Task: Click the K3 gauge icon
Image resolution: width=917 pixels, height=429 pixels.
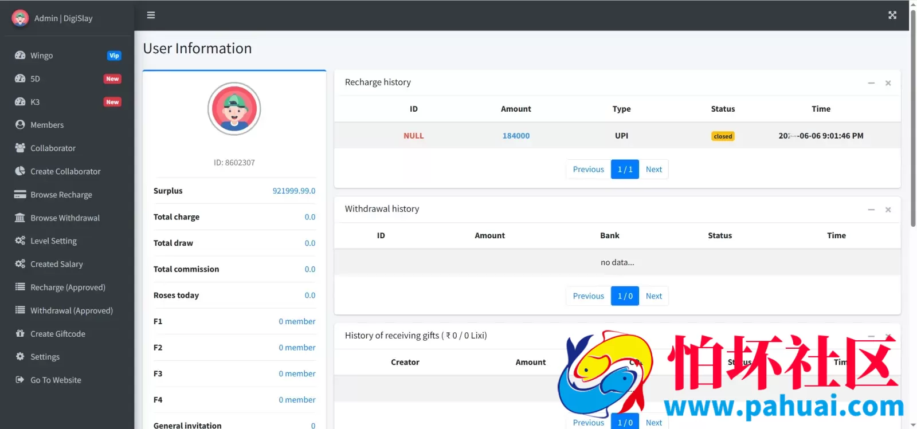Action: [x=20, y=101]
